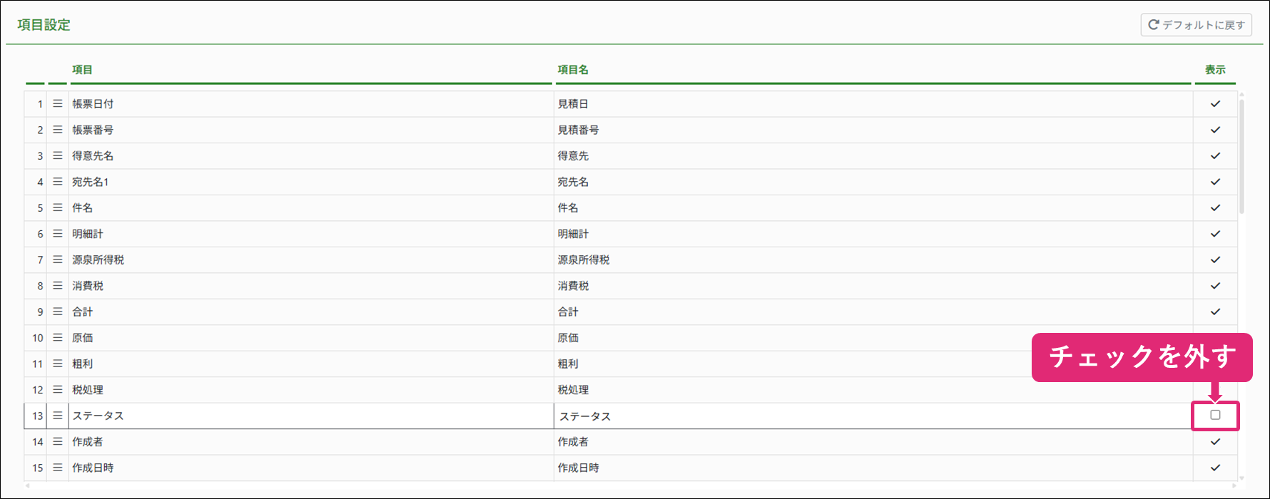
Task: Click the vertical scrollbar thumb
Action: [1242, 157]
